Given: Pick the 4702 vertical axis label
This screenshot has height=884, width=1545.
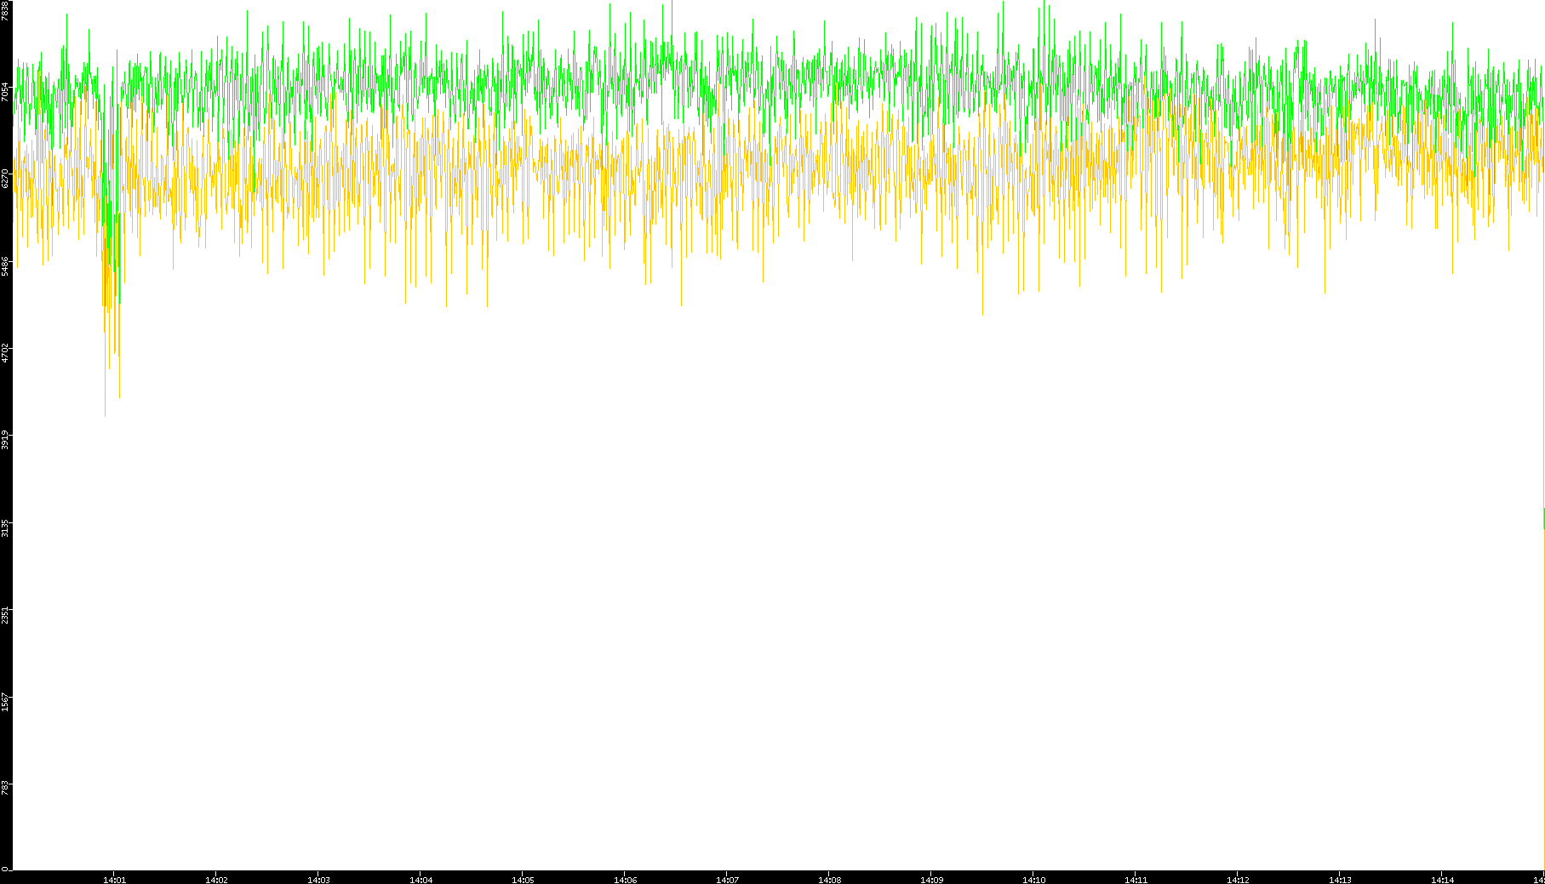Looking at the screenshot, I should click(x=6, y=352).
